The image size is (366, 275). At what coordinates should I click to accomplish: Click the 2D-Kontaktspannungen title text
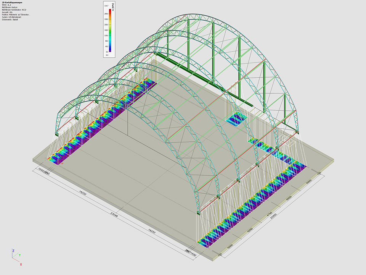click(13, 2)
